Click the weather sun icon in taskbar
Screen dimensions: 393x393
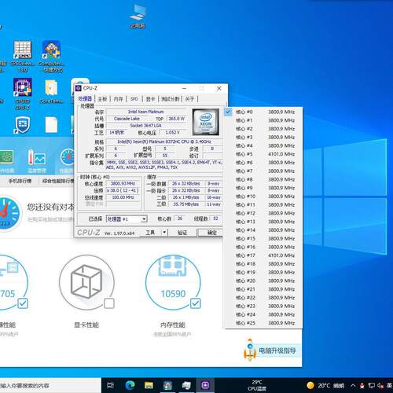tap(310, 385)
